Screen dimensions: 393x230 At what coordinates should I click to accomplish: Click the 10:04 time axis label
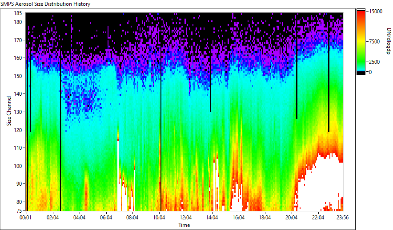coord(159,218)
